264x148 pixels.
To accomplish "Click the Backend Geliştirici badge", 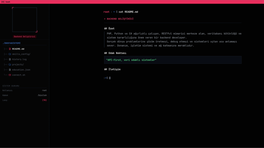I will (x=25, y=36).
